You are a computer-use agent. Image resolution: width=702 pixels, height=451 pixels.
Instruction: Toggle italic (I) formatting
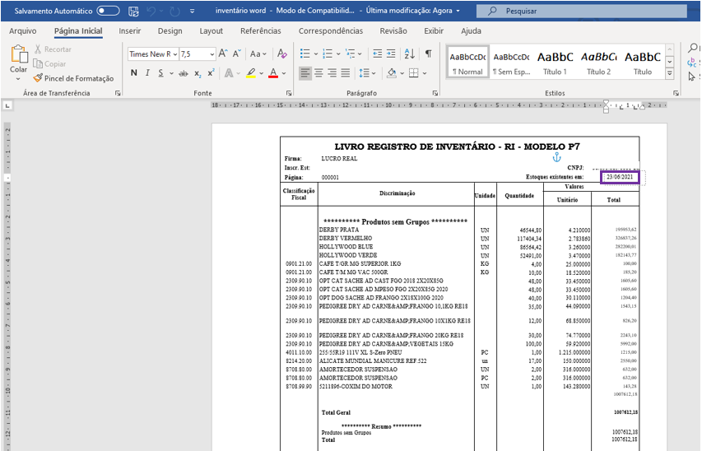point(147,73)
